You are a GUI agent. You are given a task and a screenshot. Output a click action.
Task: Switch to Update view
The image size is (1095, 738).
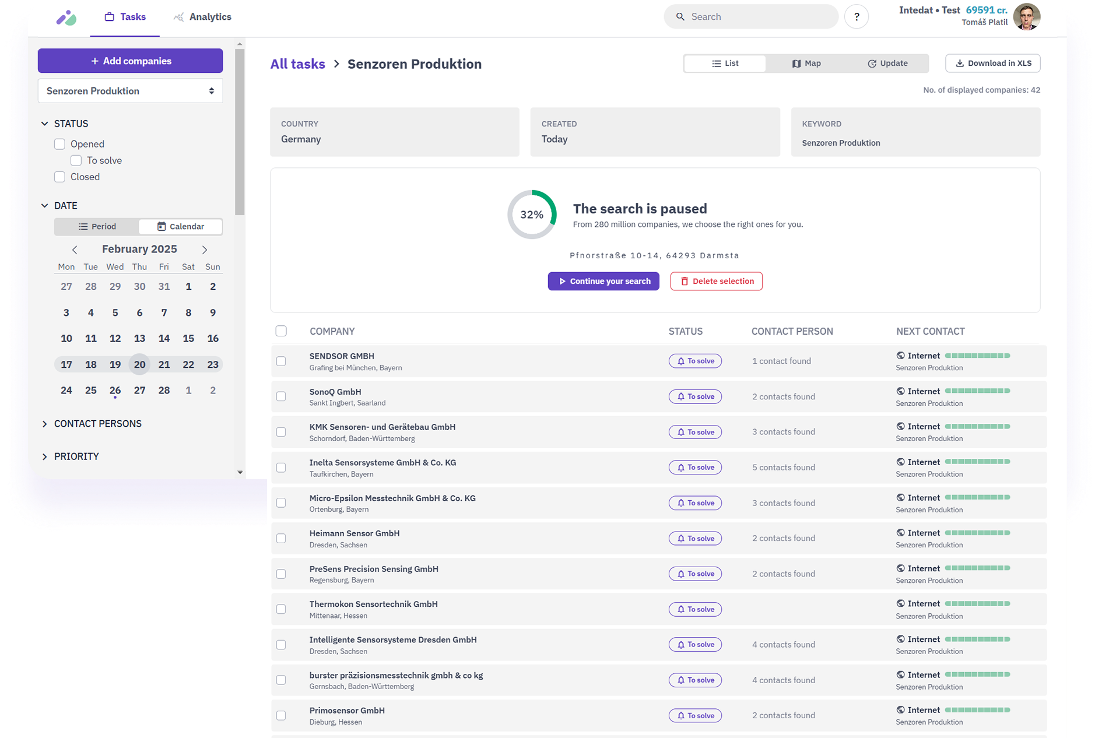tap(887, 64)
